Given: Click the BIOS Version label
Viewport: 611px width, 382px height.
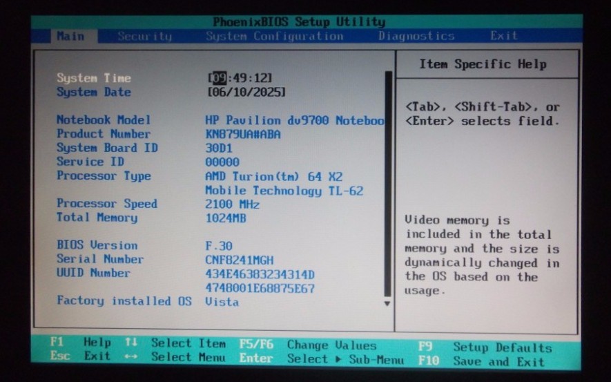Looking at the screenshot, I should [97, 245].
